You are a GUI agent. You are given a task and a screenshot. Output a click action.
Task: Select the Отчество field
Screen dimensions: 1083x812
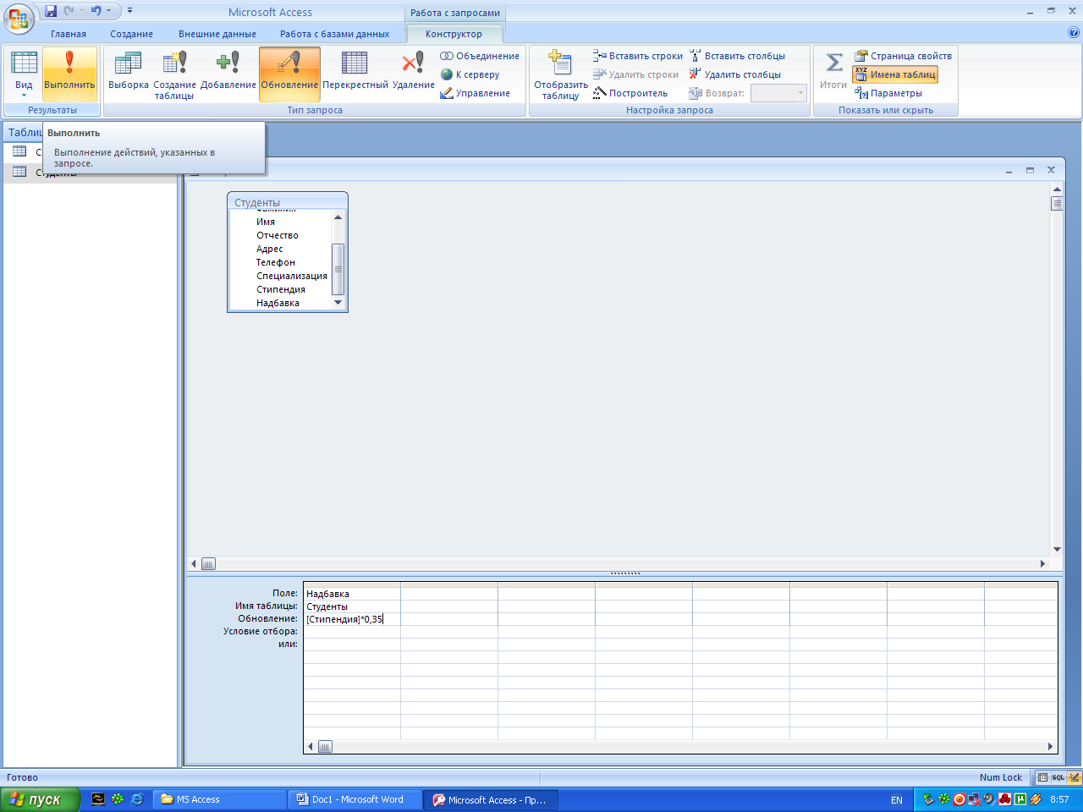(x=278, y=235)
